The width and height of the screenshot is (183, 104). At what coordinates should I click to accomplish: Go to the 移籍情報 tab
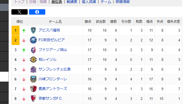pyautogui.click(x=123, y=2)
